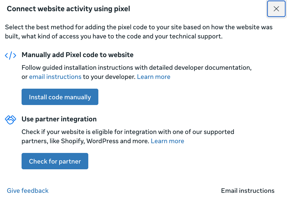Click the Connect website activity using pixel title
This screenshot has height=202, width=287.
point(68,9)
